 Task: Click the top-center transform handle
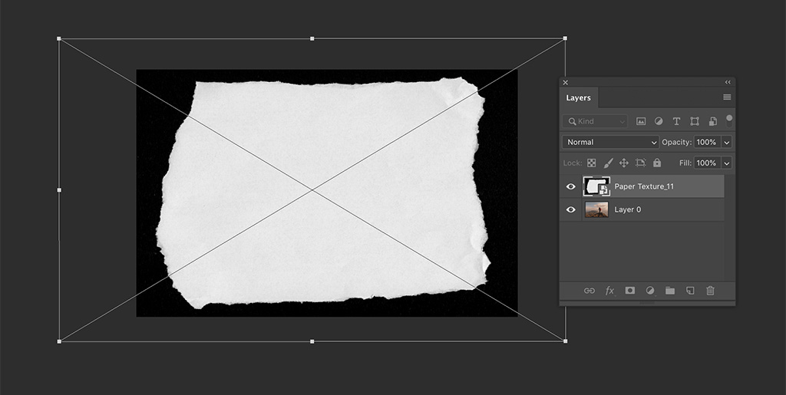point(312,38)
